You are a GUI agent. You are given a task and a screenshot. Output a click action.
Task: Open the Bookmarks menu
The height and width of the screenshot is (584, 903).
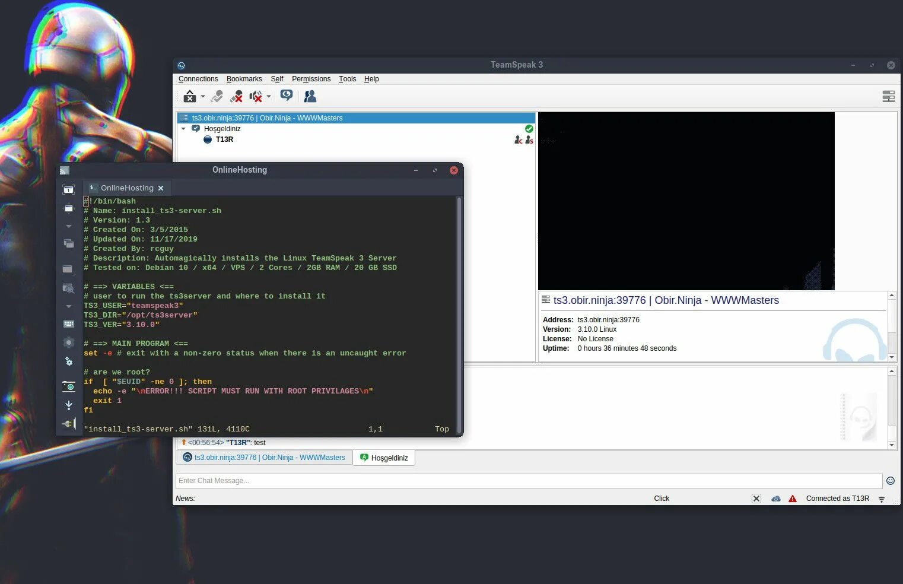click(x=244, y=79)
